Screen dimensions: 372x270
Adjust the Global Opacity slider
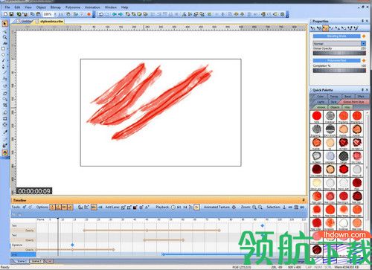339,53
